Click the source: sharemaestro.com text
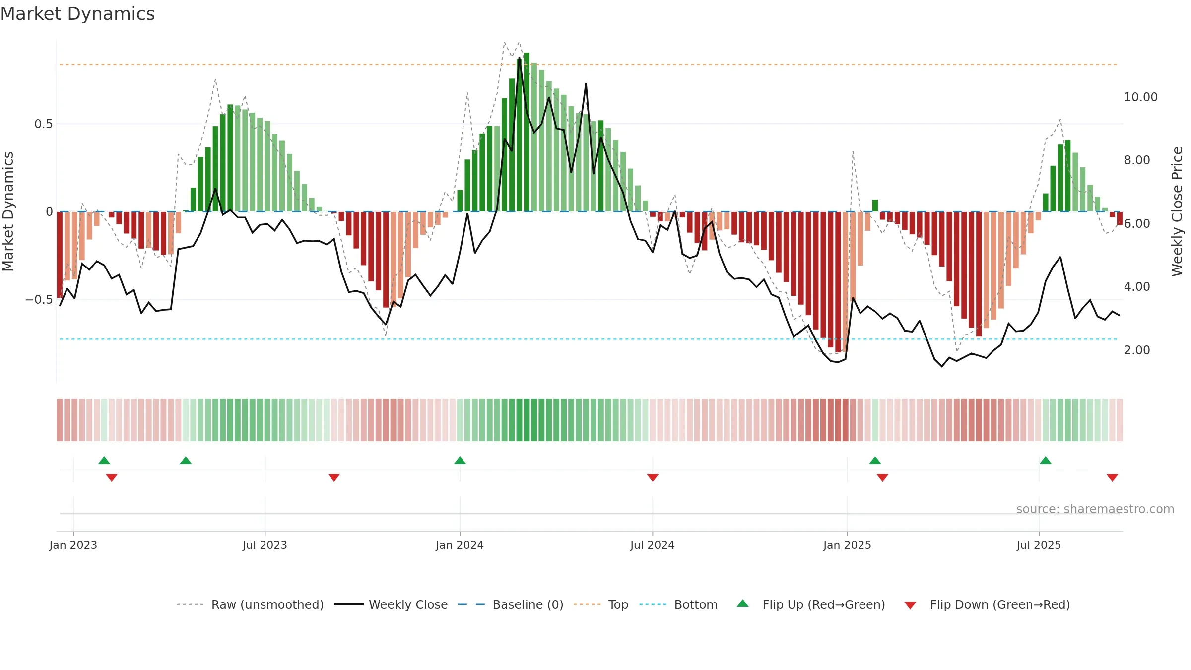Viewport: 1191px width, 670px height. (1095, 509)
